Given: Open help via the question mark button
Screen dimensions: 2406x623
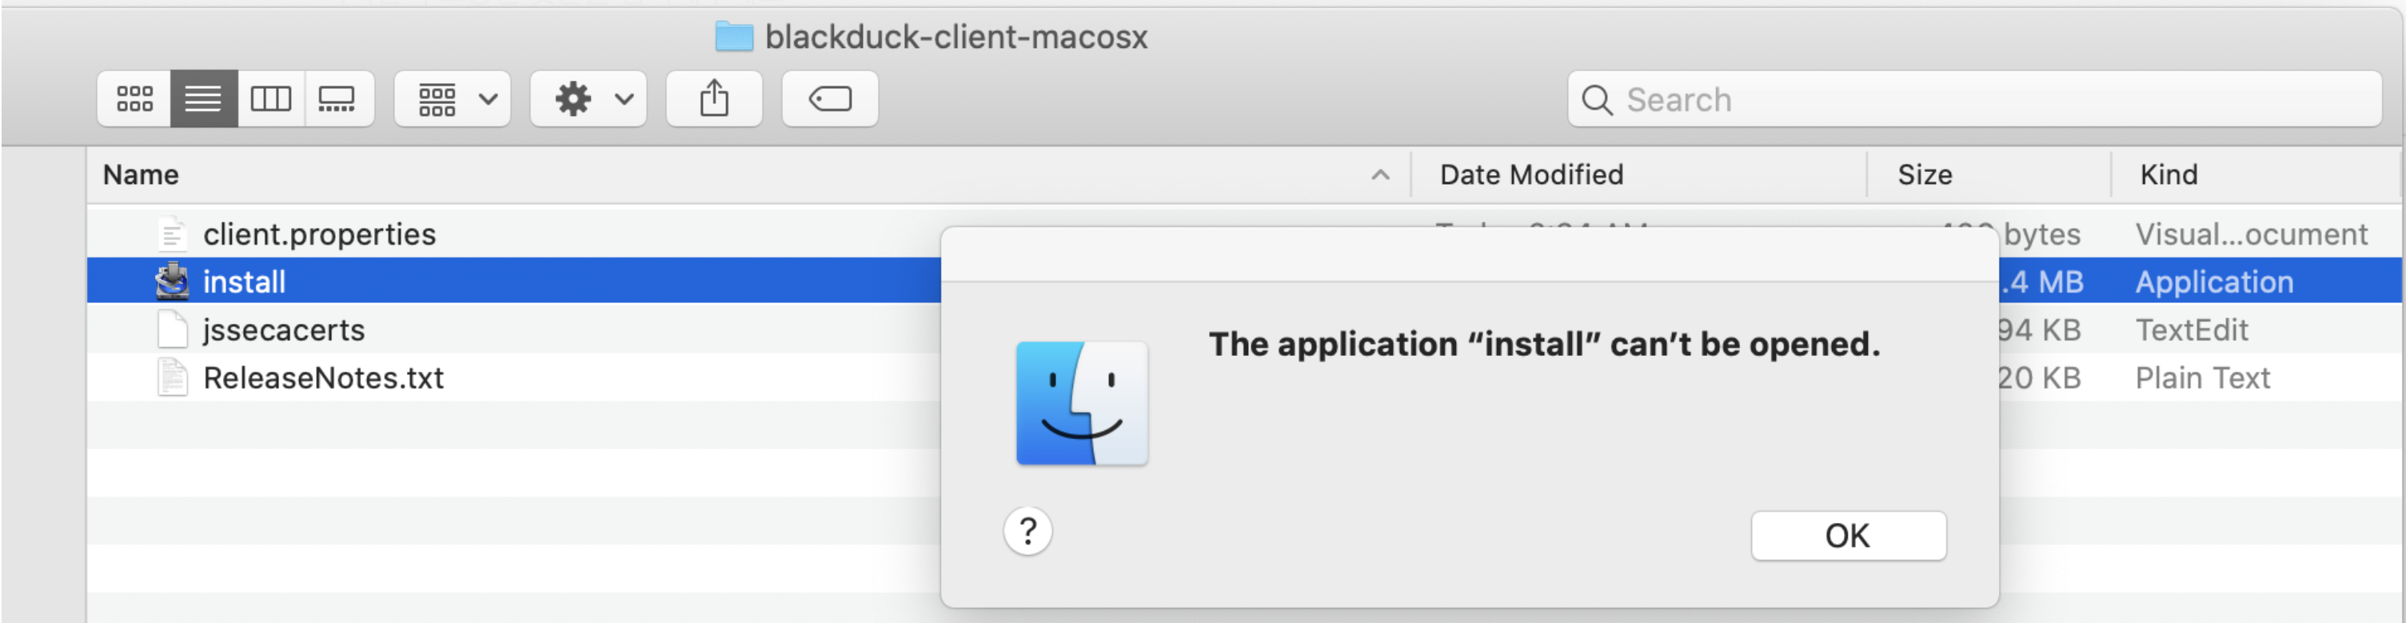Looking at the screenshot, I should pos(1027,532).
